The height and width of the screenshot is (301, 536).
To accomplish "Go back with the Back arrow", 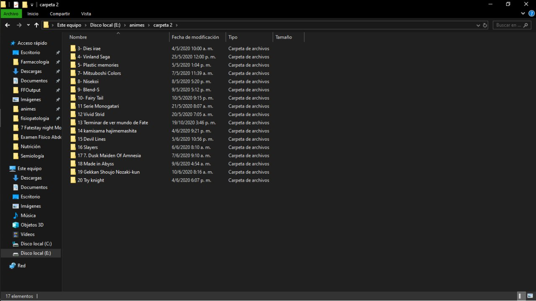I will [7, 25].
